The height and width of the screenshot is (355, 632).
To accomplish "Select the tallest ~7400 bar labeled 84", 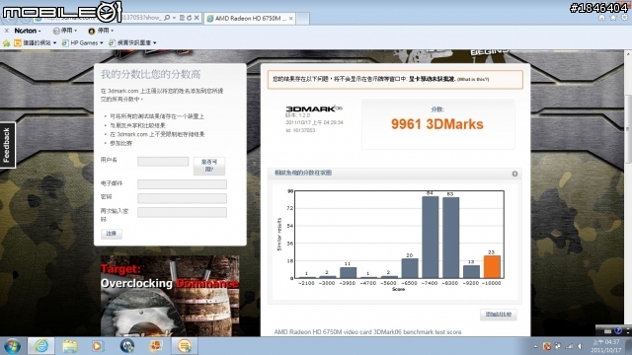I will (x=431, y=237).
